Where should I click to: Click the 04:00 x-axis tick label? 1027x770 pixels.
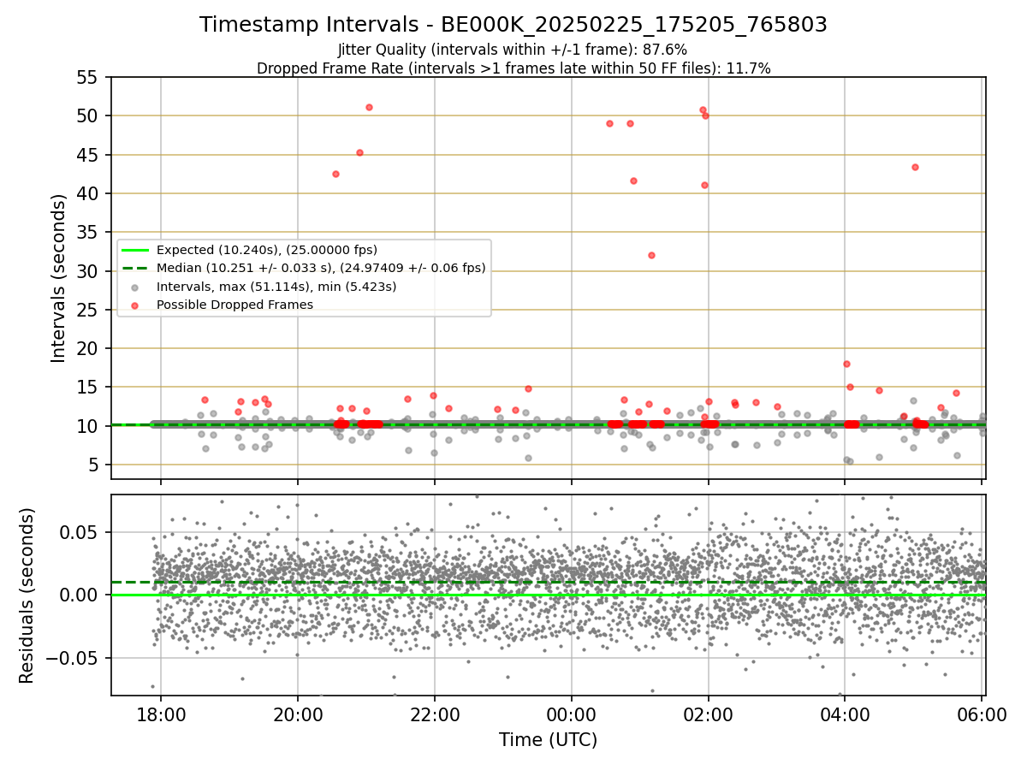[845, 714]
